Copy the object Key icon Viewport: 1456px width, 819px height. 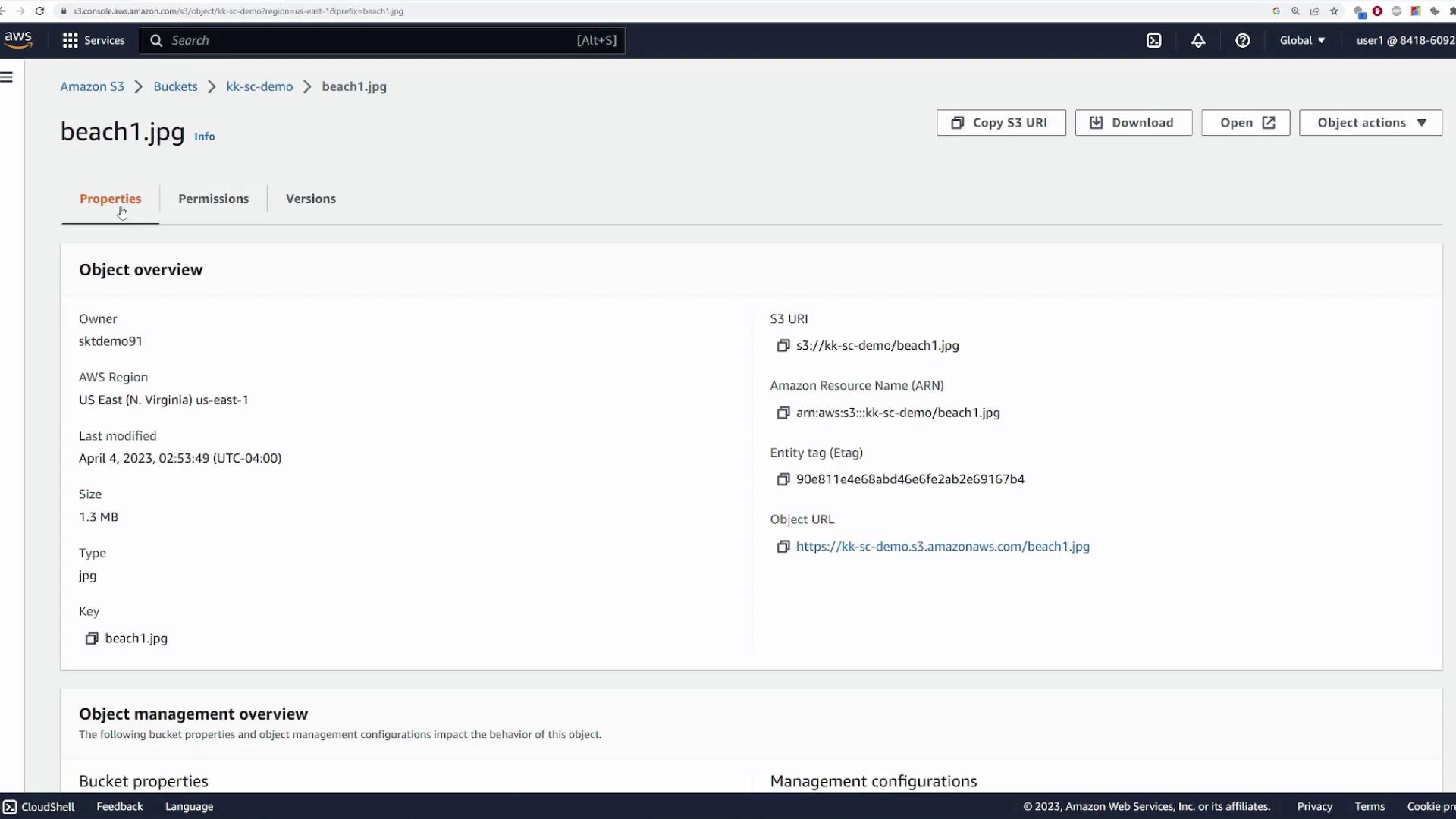[92, 639]
